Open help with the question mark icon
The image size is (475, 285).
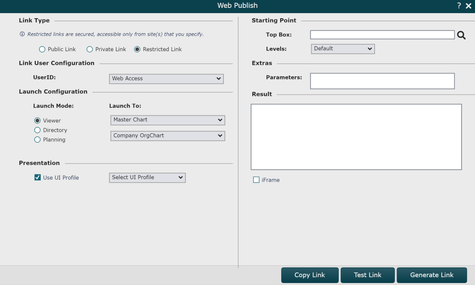tap(459, 6)
